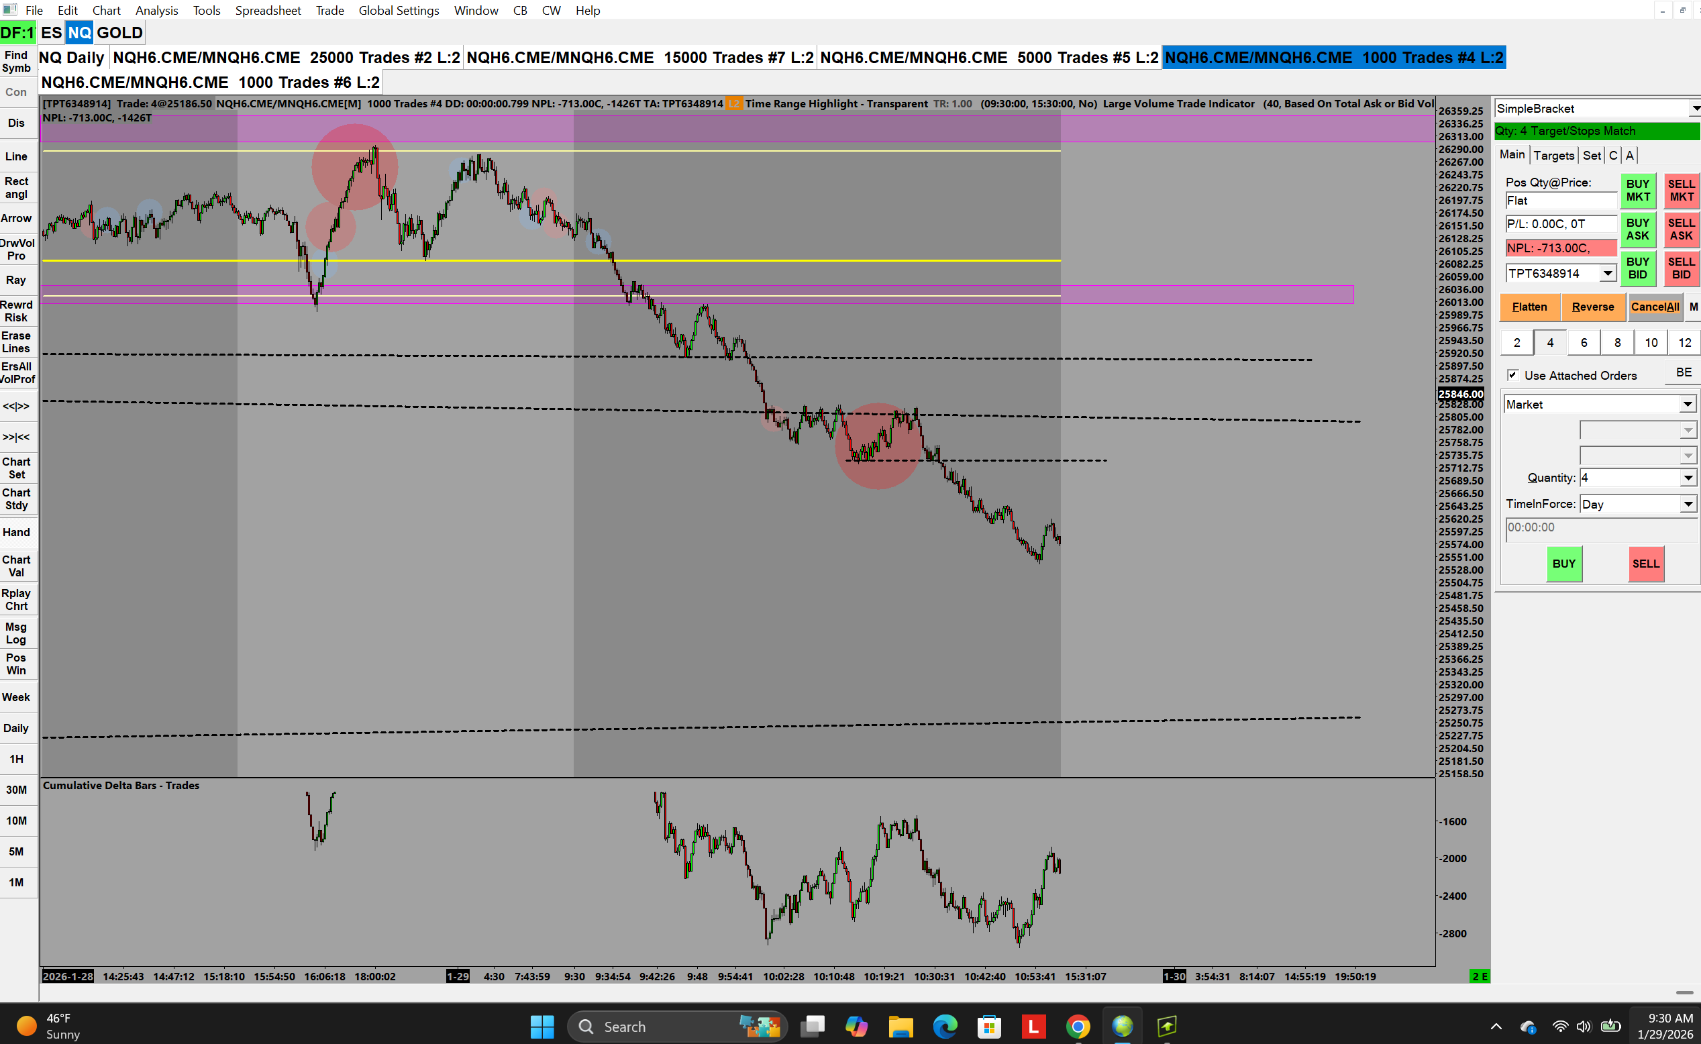Viewport: 1701px width, 1044px height.
Task: Open the TimeInForce Day dropdown
Action: pyautogui.click(x=1687, y=505)
